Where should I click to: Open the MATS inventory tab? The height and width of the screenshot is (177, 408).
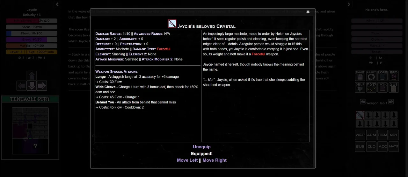click(394, 146)
